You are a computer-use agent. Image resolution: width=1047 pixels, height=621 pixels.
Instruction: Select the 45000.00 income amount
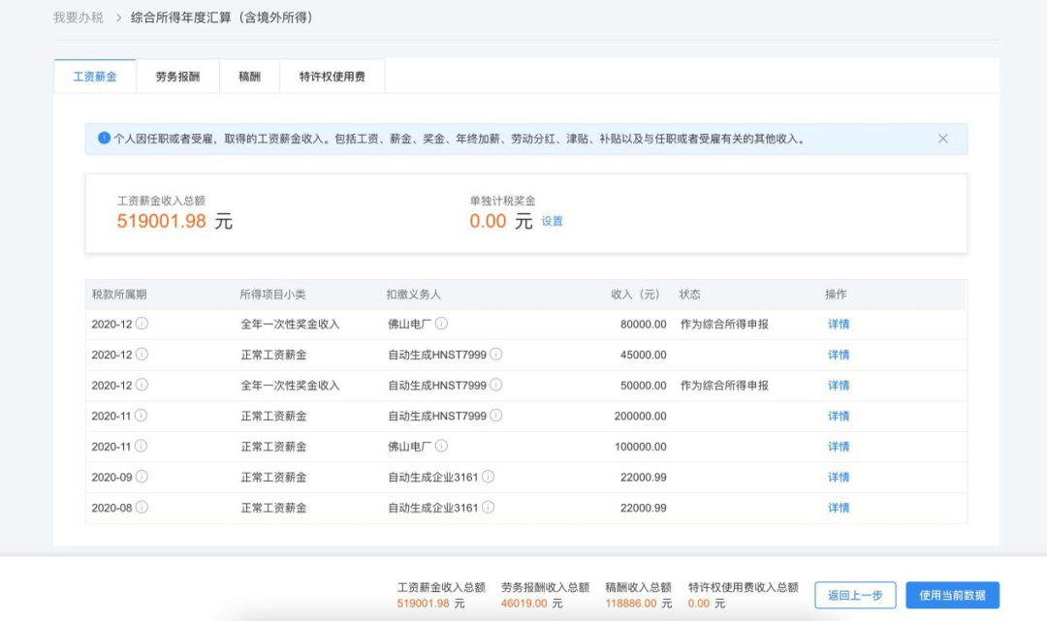[x=643, y=355]
